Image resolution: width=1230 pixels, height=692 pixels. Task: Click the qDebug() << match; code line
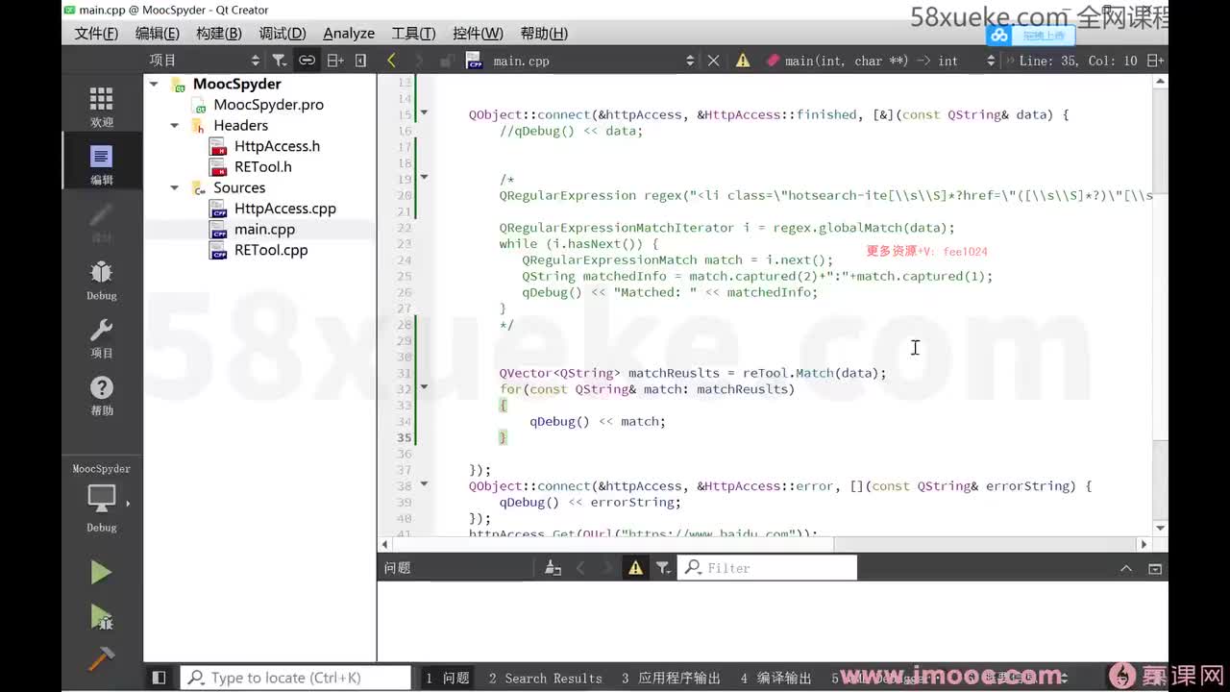point(597,421)
